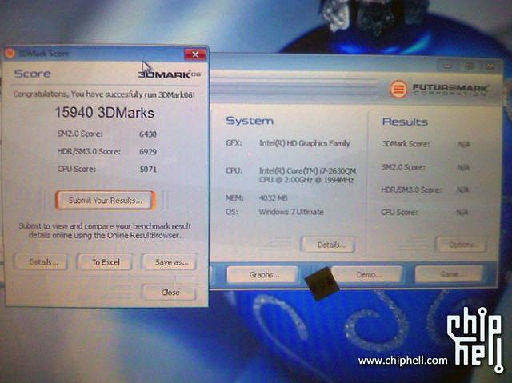512x383 pixels.
Task: Click Intel(R) Core(TM) i7-2630QM CPU text
Action: click(307, 175)
